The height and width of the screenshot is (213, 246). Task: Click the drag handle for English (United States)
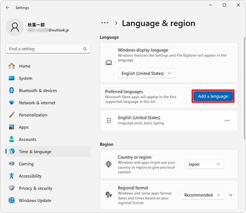(109, 120)
